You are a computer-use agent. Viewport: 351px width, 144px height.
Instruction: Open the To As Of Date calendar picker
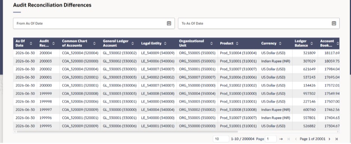click(334, 23)
